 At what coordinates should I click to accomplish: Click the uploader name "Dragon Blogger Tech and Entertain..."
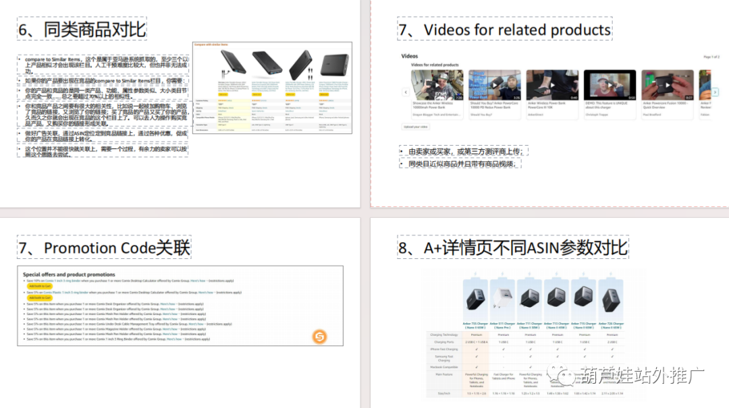(436, 115)
